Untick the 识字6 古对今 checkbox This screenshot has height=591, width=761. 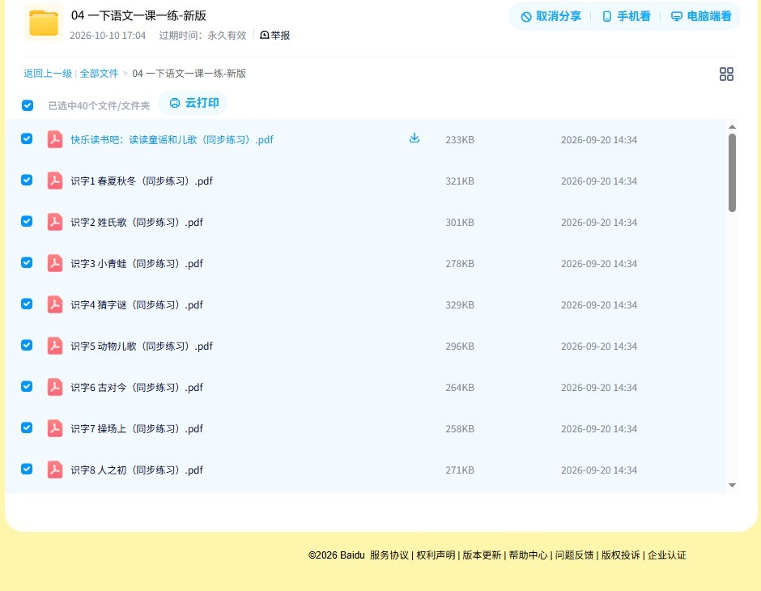click(x=27, y=386)
